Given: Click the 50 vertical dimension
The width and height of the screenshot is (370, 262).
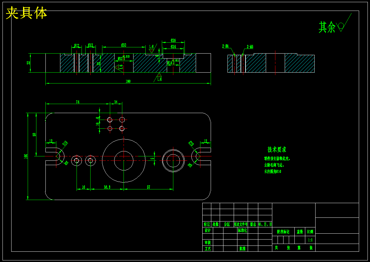Looking at the screenshot, I should (34, 134).
